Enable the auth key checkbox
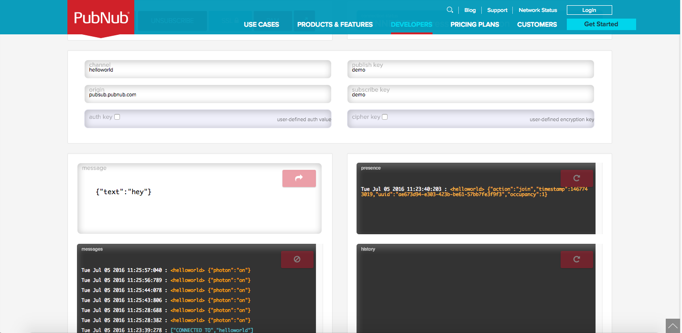682x333 pixels. [x=117, y=117]
